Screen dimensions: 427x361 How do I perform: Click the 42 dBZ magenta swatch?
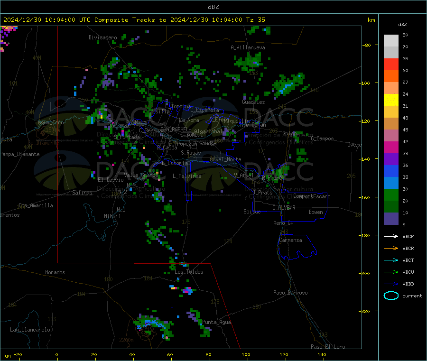pyautogui.click(x=391, y=147)
